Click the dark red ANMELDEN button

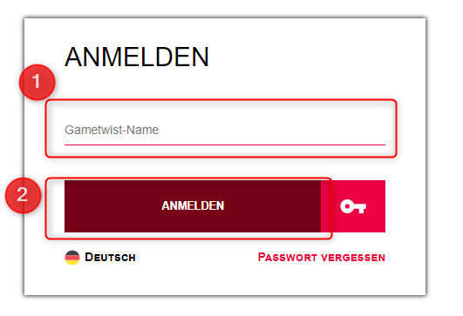[193, 206]
